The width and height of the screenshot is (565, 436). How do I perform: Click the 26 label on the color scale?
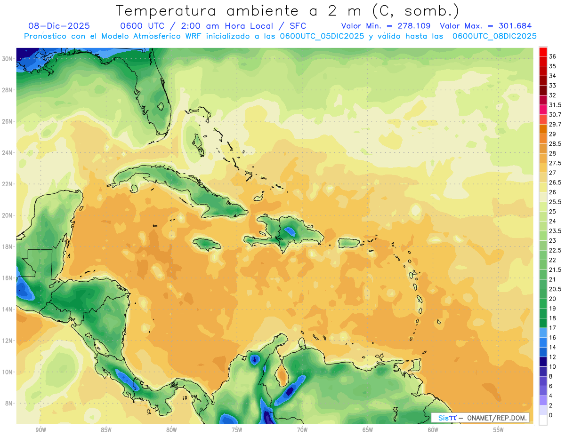click(553, 192)
